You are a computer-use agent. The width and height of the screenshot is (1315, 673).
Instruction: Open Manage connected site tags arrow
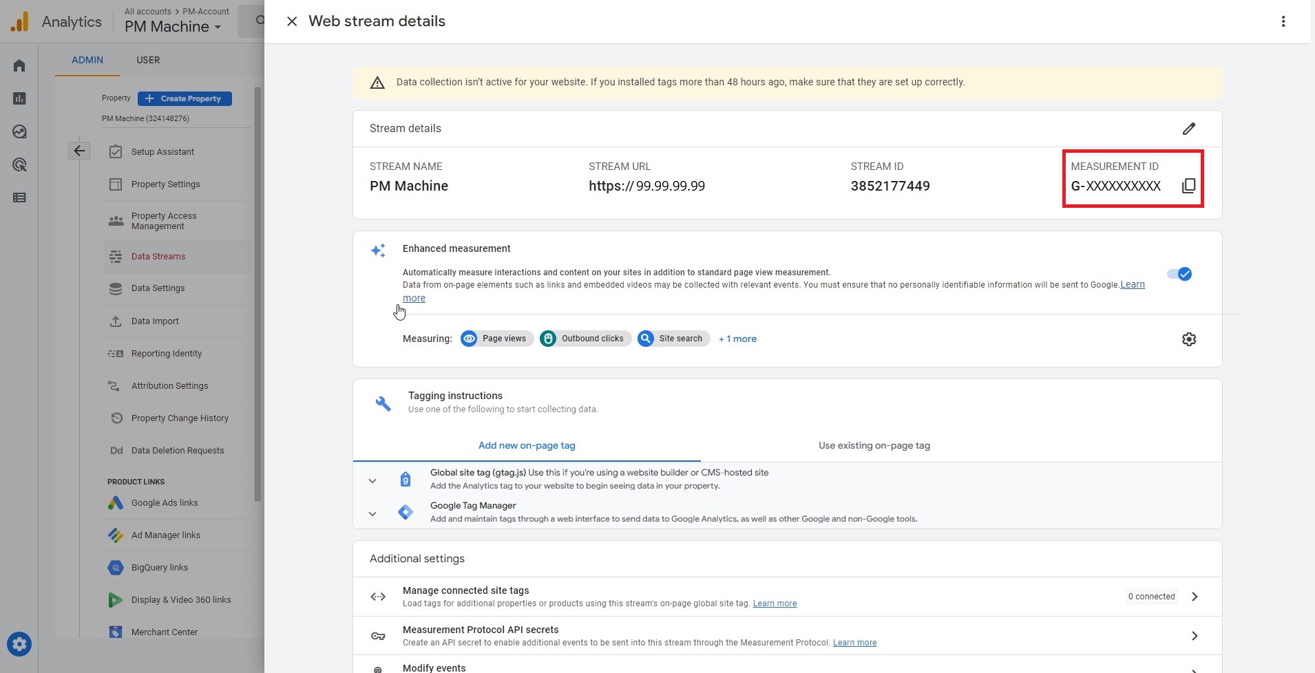[x=1195, y=597]
